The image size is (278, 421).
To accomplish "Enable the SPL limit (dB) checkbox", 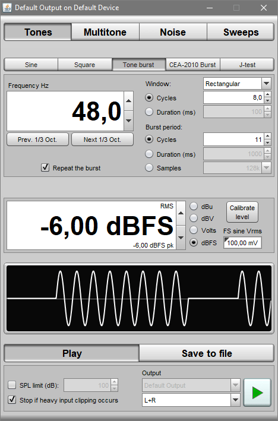I will click(x=12, y=385).
